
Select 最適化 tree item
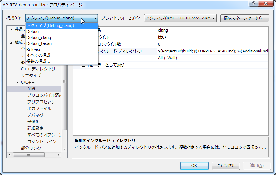pos(33,122)
